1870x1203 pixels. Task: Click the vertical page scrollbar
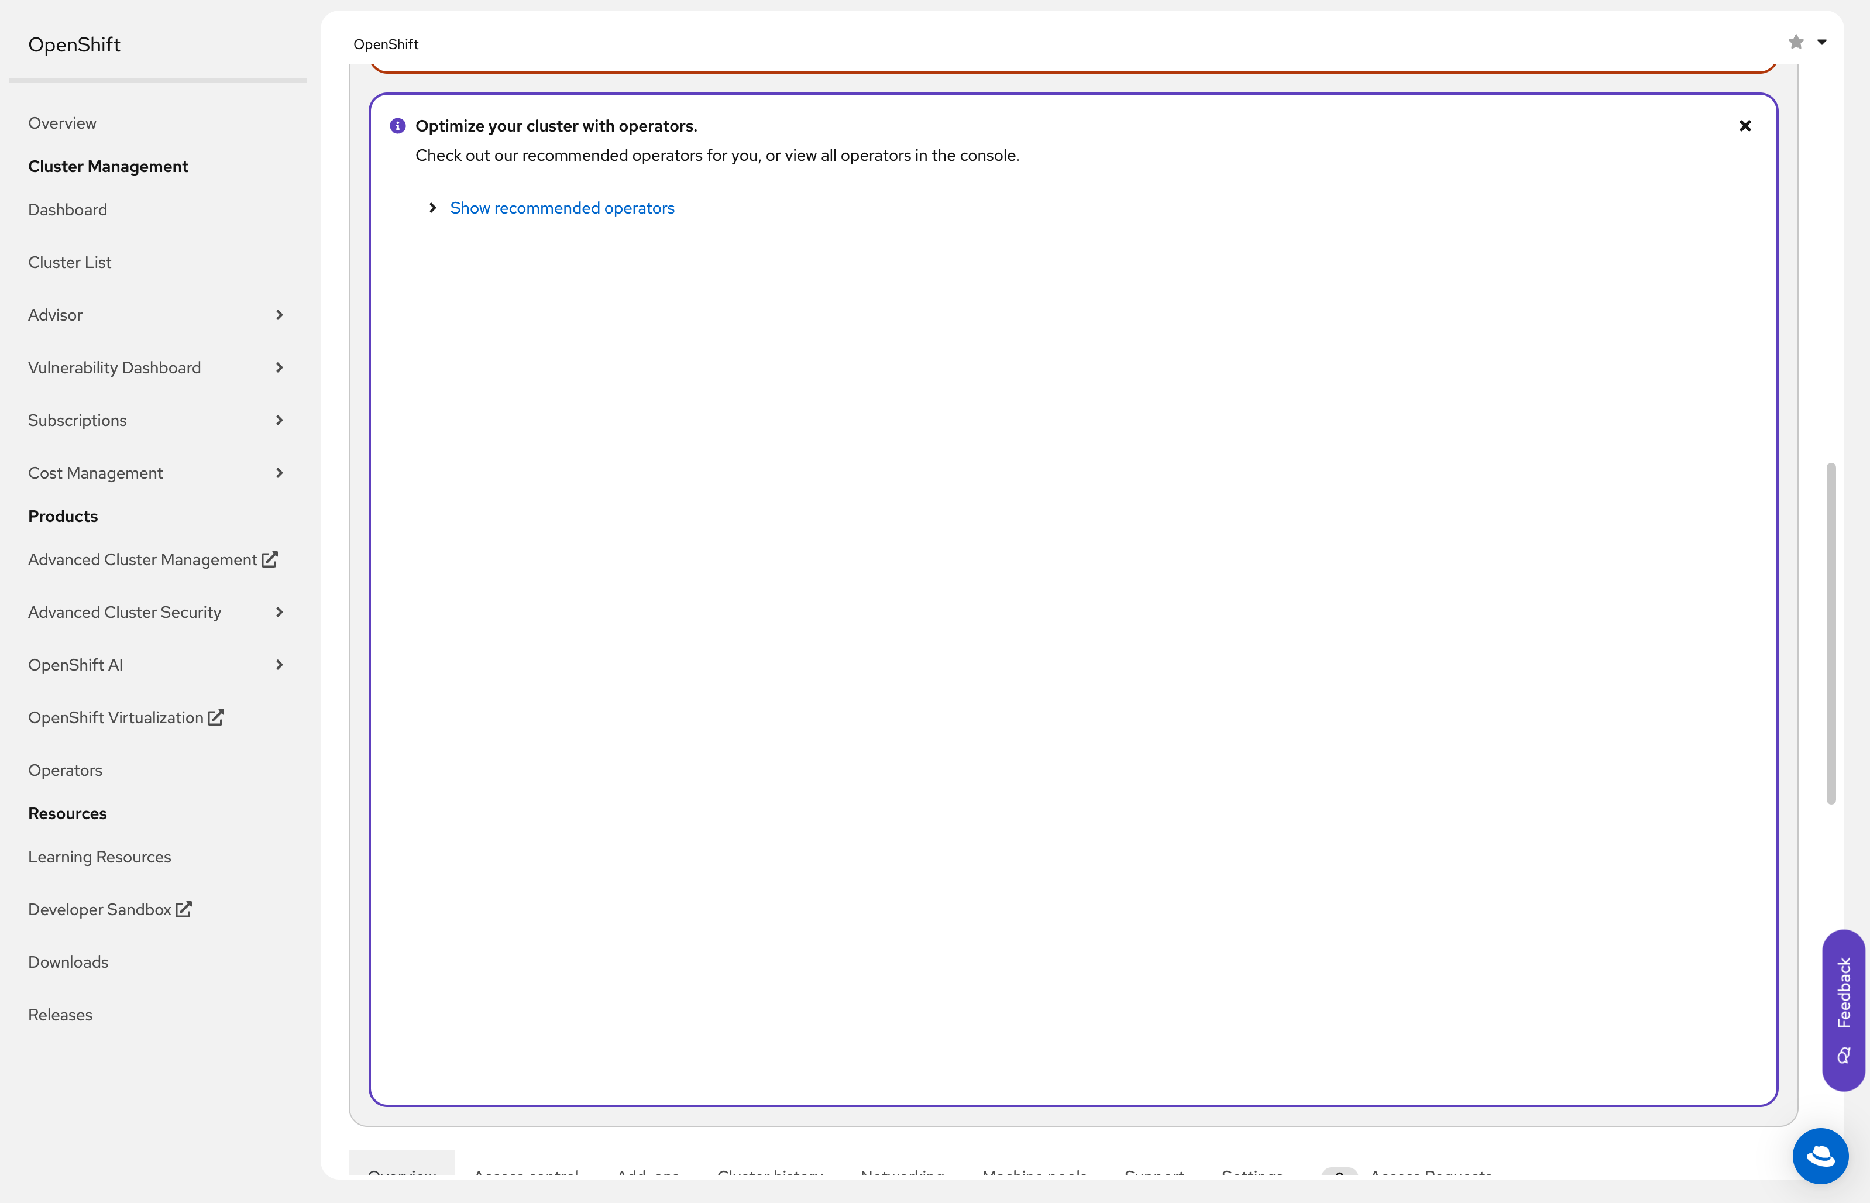1830,633
